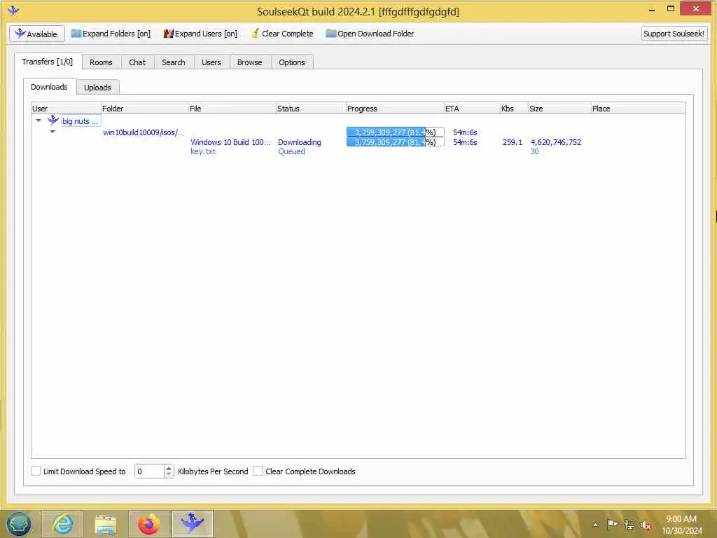Sort by the Folder column header
717x538 pixels.
[x=144, y=109]
